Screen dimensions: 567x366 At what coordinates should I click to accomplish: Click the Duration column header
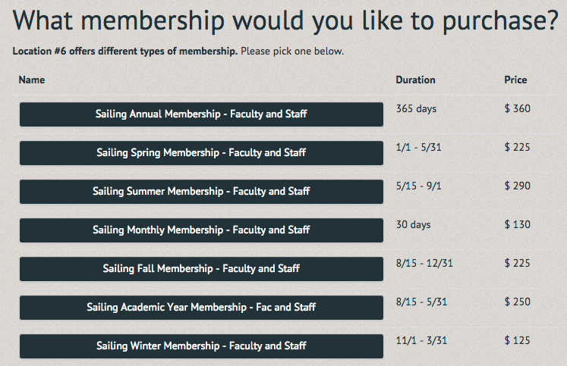[x=415, y=80]
